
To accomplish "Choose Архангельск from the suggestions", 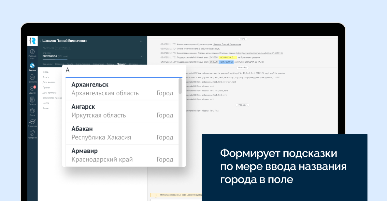I will click(x=122, y=89).
